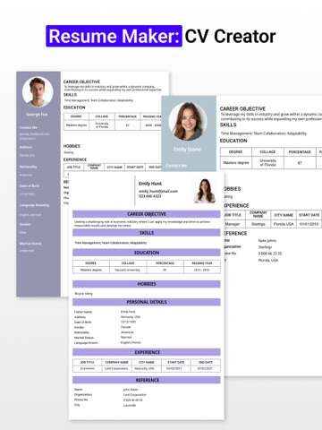Click 'CAREER OBJECTIVE' heading in George Fox resume
Image resolution: width=322 pixels, height=430 pixels.
coord(81,82)
